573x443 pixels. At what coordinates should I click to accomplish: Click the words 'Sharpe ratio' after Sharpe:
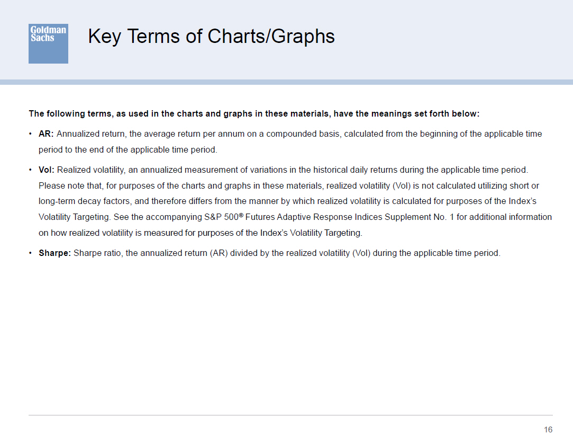[x=96, y=253]
